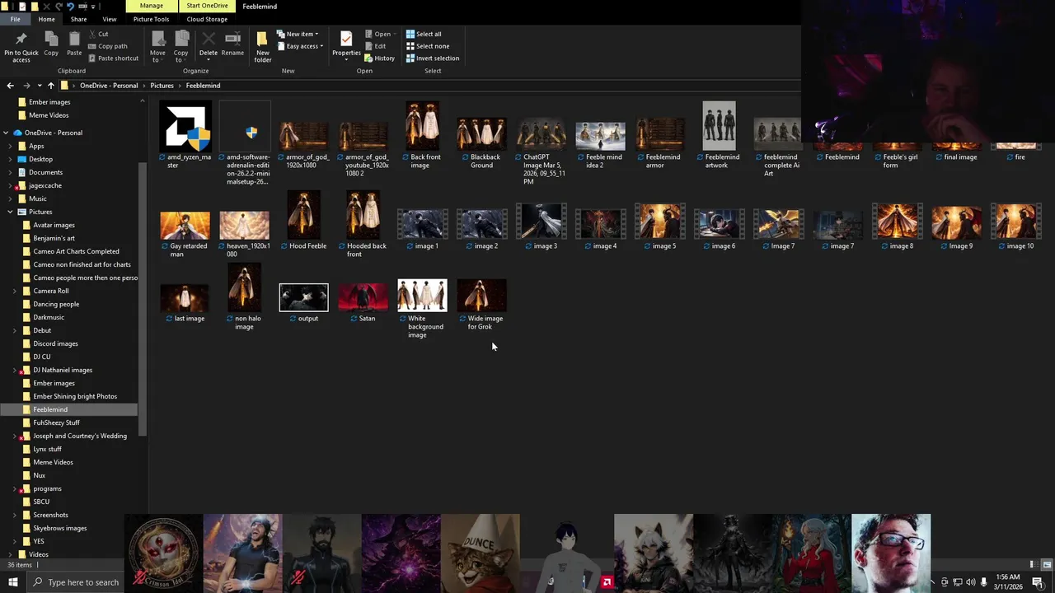
Task: Pin the folder to Quick access
Action: [x=21, y=47]
